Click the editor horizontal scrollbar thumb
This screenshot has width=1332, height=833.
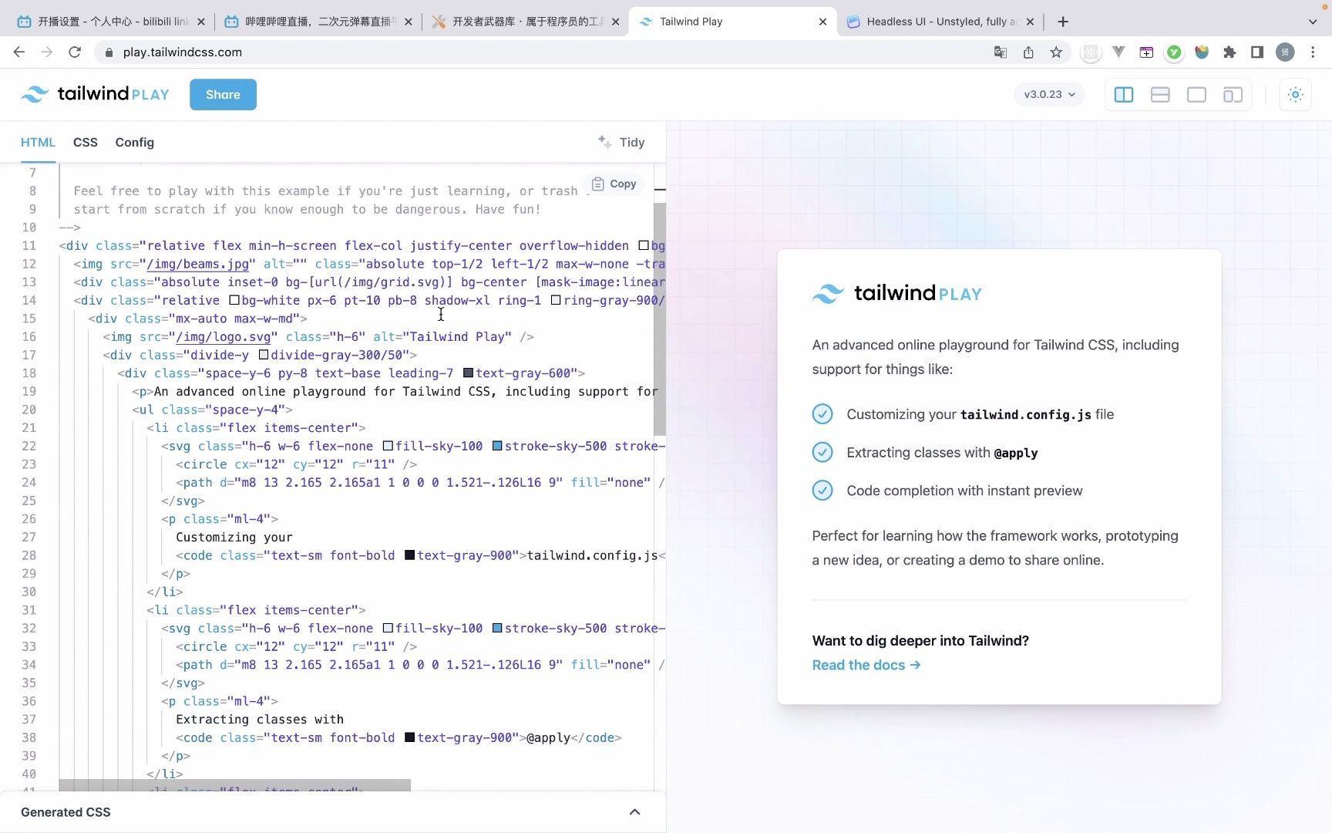tap(234, 784)
